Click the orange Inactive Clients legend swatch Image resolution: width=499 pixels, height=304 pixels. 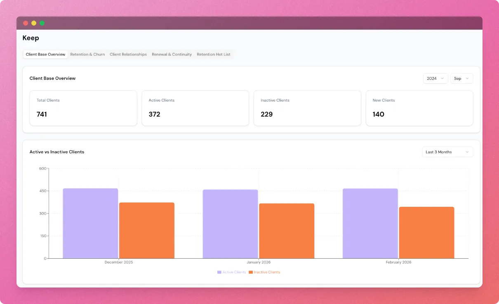pyautogui.click(x=251, y=272)
